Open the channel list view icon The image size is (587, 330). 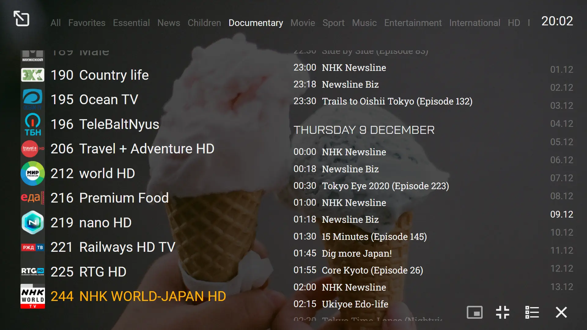click(532, 312)
